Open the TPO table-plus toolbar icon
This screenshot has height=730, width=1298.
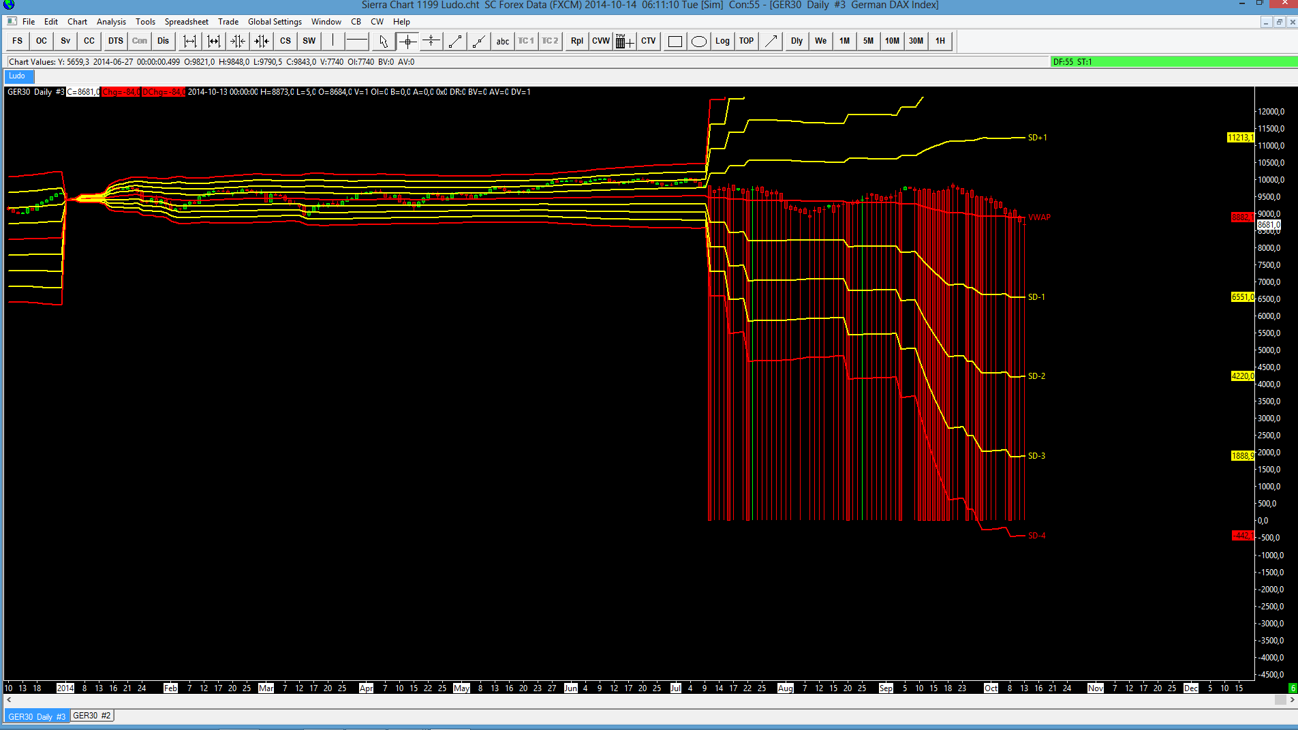624,41
